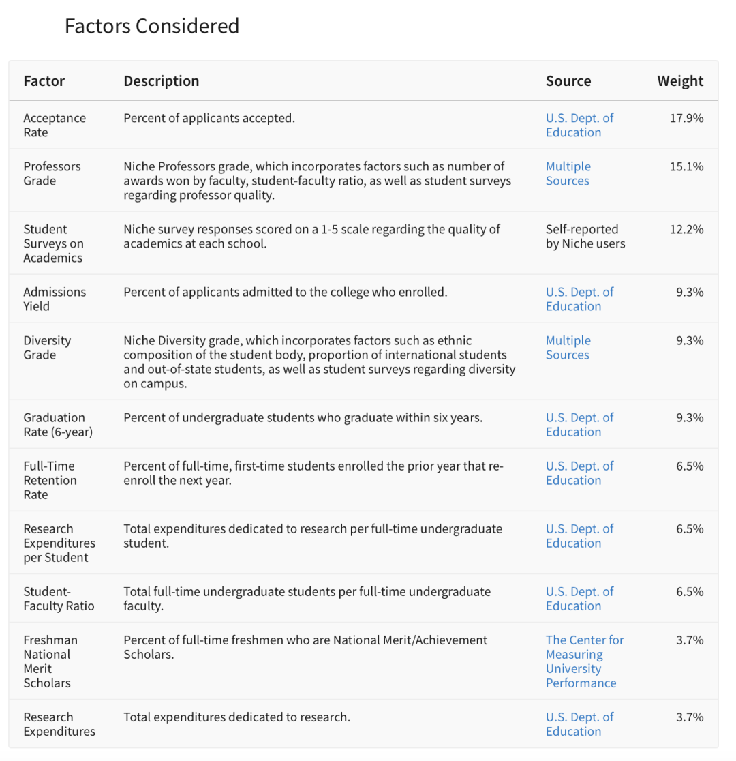This screenshot has width=736, height=761.
Task: Click the Factor column header
Action: [44, 81]
